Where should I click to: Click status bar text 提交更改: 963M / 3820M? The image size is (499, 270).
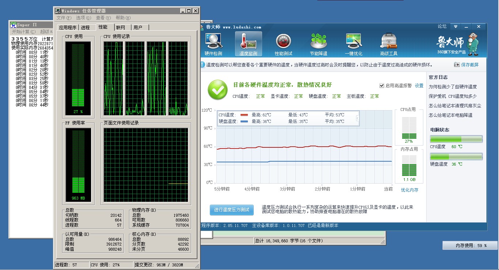[x=159, y=265]
